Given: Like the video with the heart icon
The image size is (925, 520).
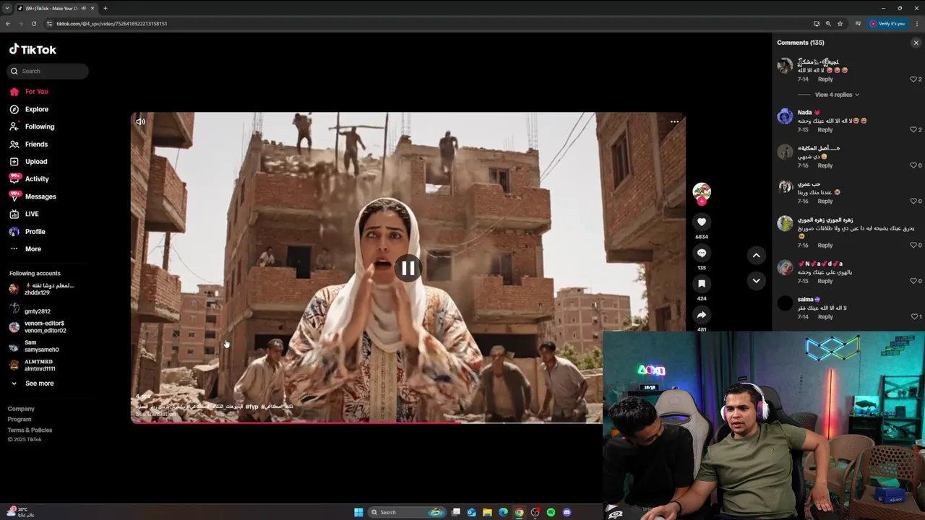Looking at the screenshot, I should tap(702, 222).
